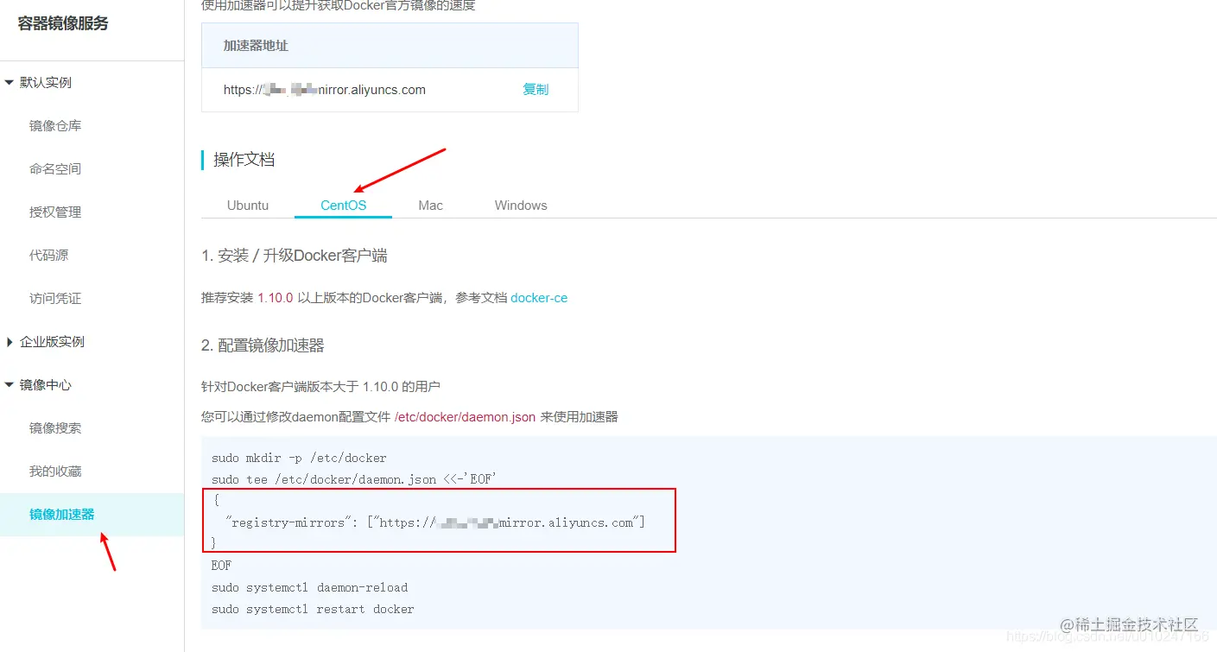Screen dimensions: 1217x652
Task: Open 镜像搜索 under 镜像中心
Action: [x=54, y=427]
